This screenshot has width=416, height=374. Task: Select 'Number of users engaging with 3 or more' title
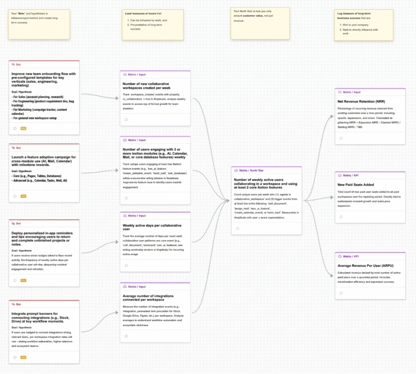click(155, 153)
